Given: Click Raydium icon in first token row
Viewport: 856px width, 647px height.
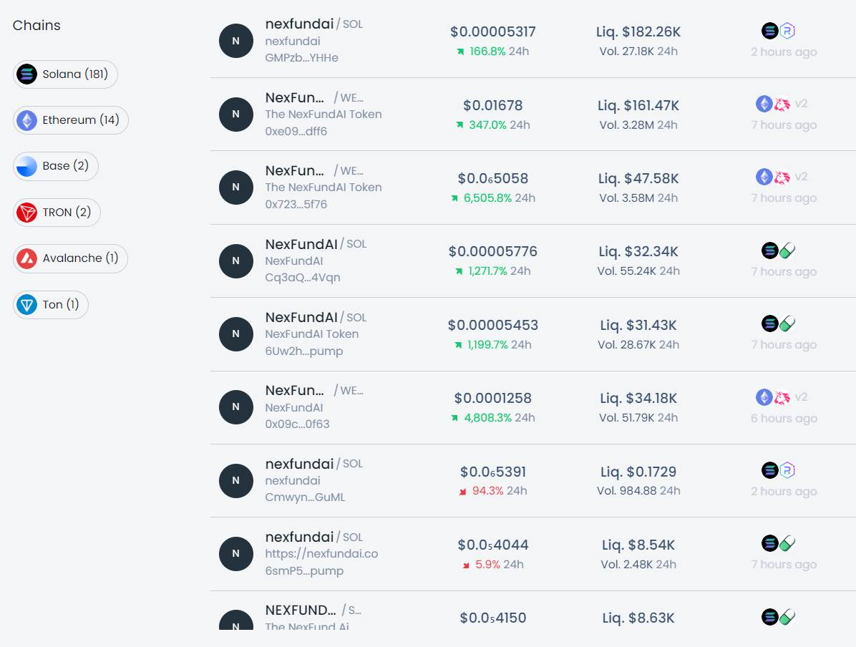Looking at the screenshot, I should (787, 31).
